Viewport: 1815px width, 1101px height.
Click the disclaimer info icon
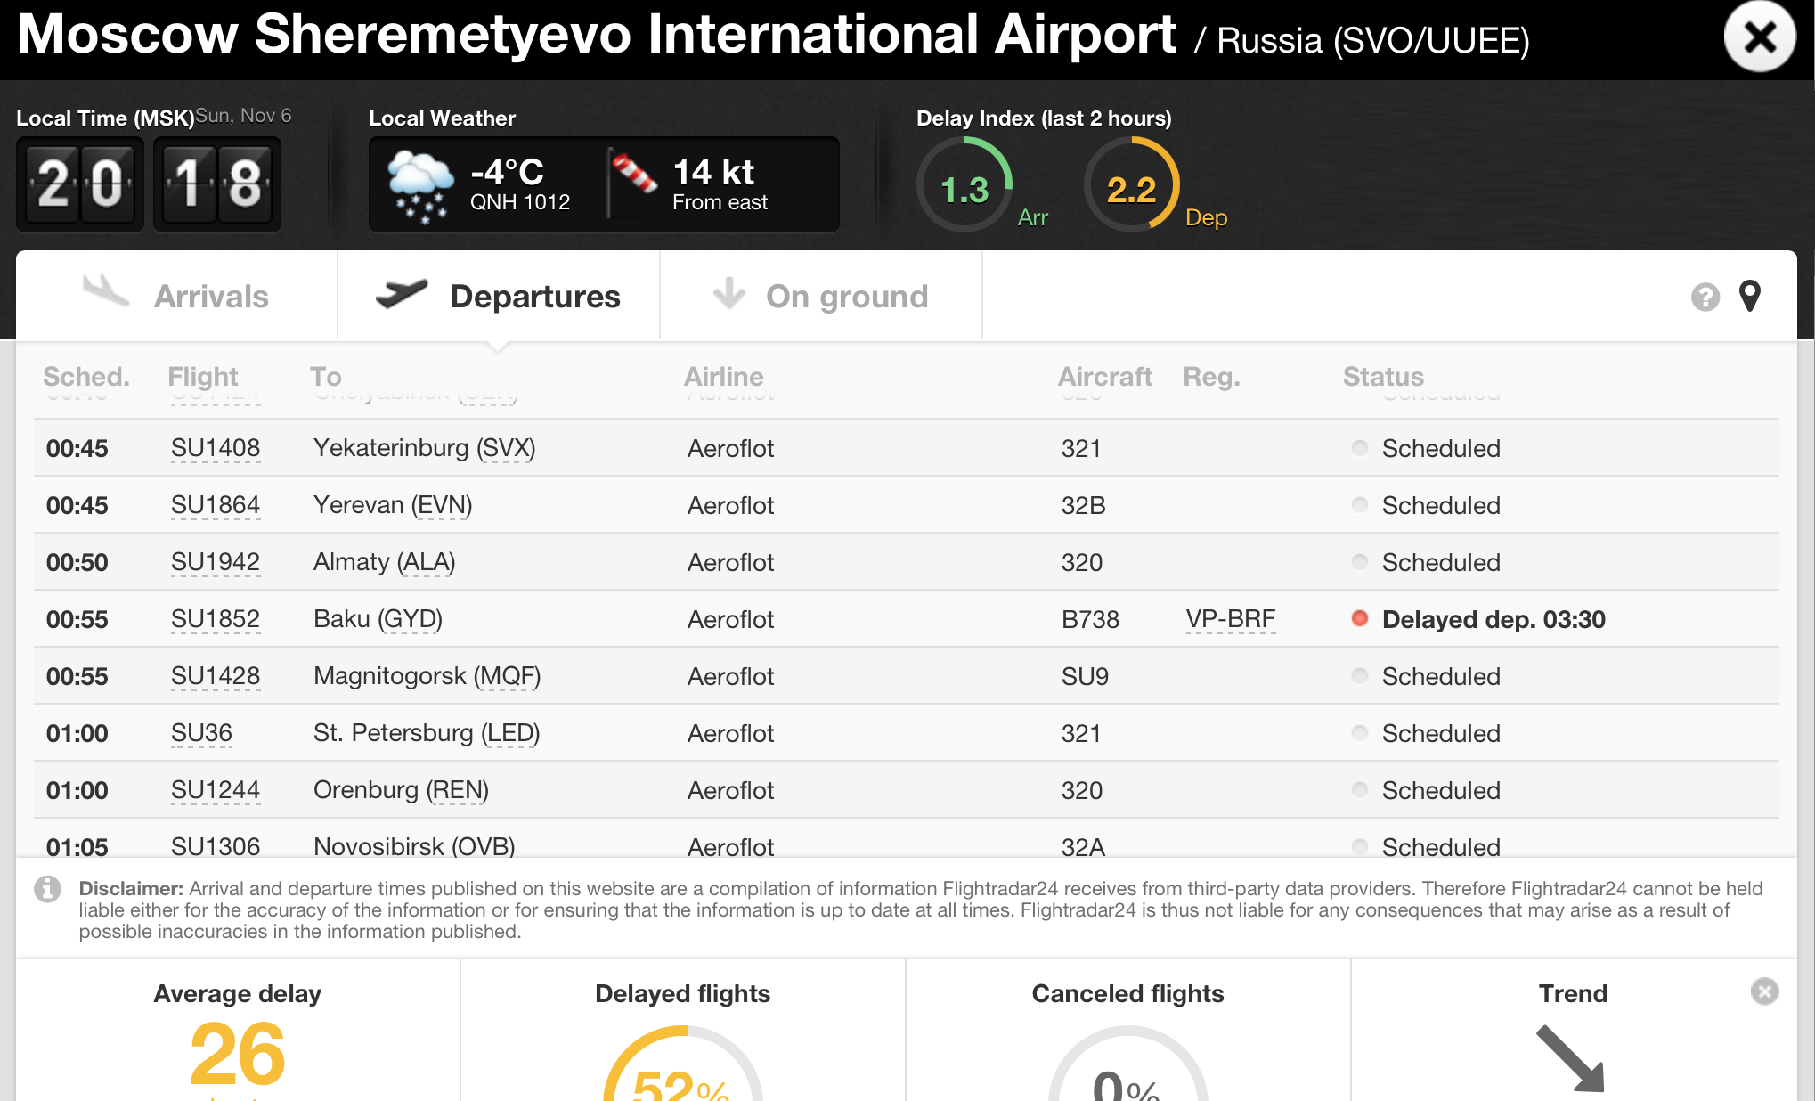[x=47, y=888]
